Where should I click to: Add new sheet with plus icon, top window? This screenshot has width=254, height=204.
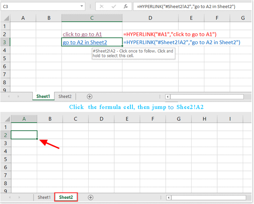click(x=89, y=97)
